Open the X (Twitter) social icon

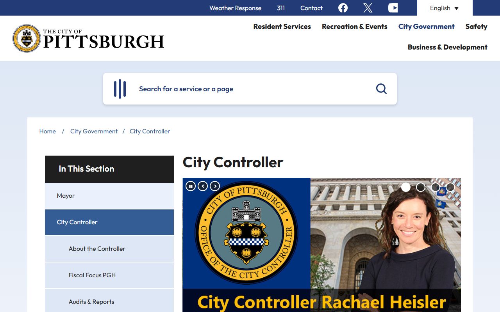(368, 8)
